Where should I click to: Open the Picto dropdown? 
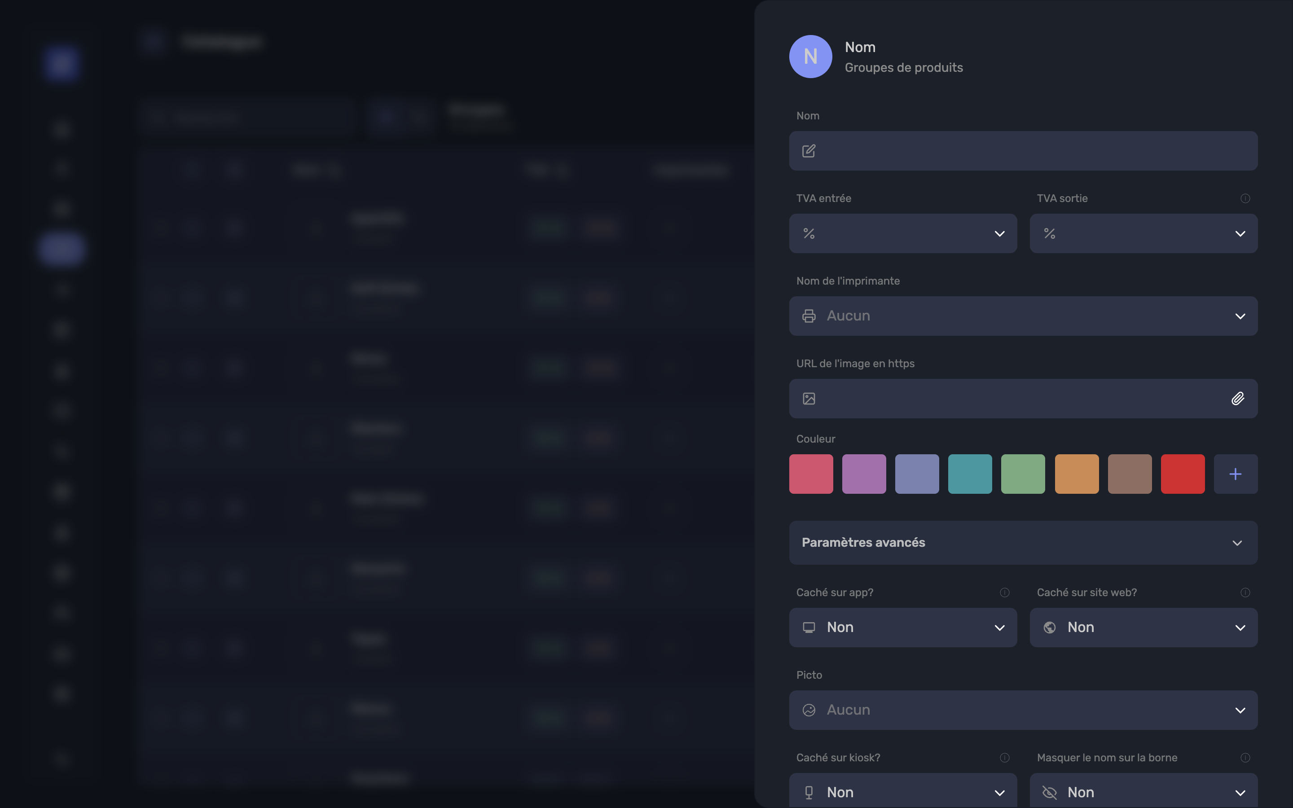(1023, 710)
